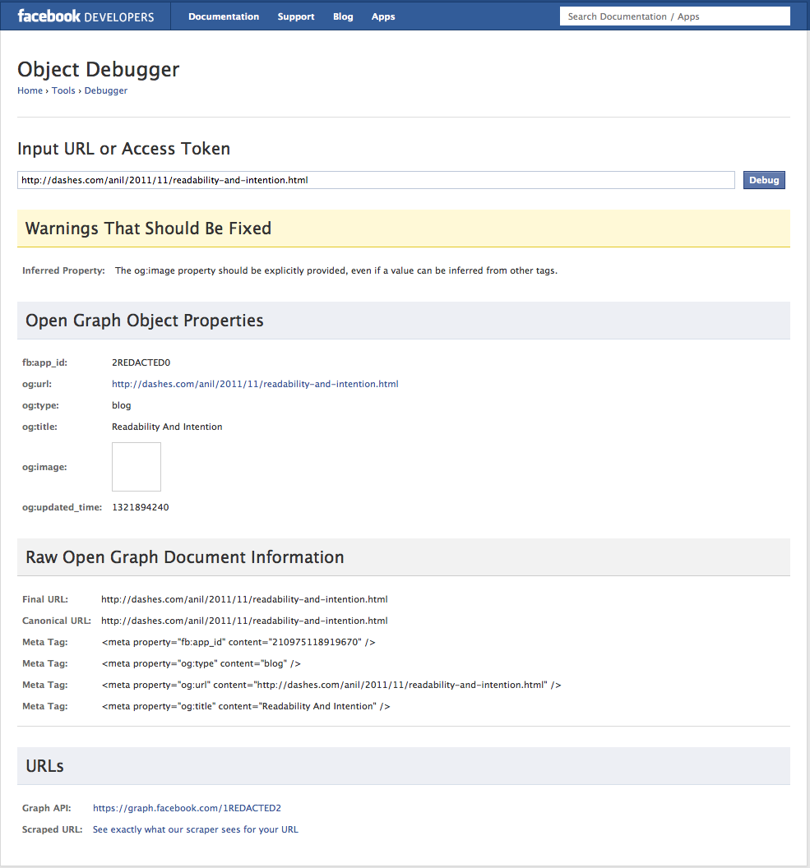Open Tools from the breadcrumb trail

[x=63, y=90]
